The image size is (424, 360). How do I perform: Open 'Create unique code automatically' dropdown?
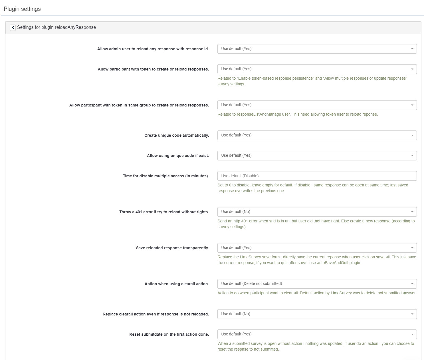[x=317, y=135]
